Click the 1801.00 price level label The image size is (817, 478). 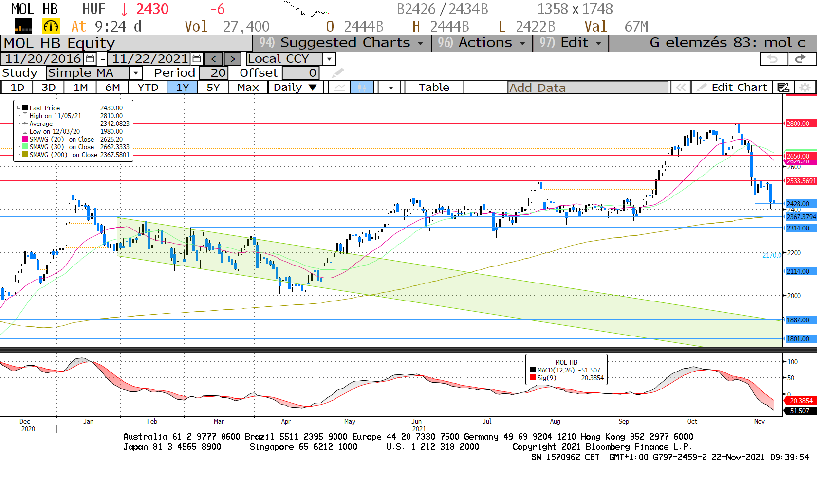tap(800, 339)
